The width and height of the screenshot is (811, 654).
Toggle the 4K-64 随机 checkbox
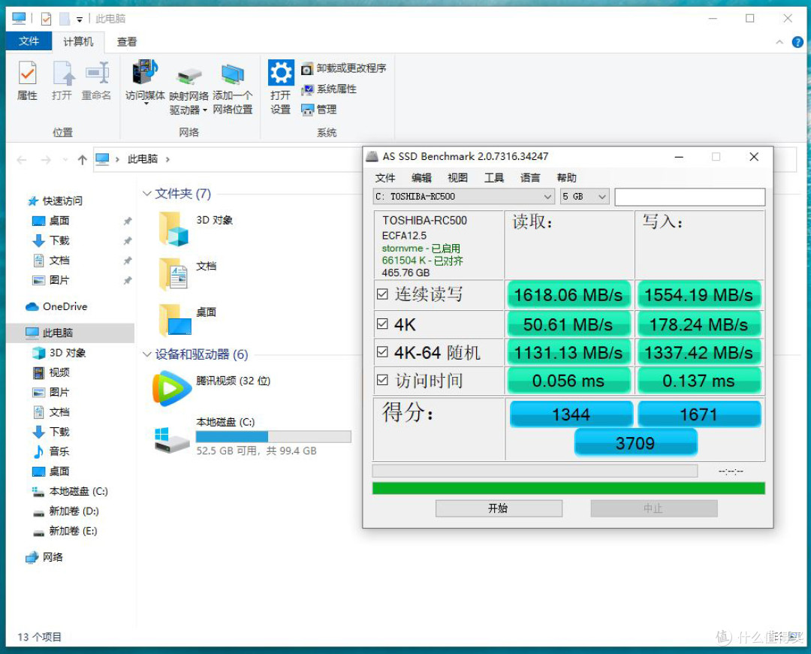click(x=382, y=352)
